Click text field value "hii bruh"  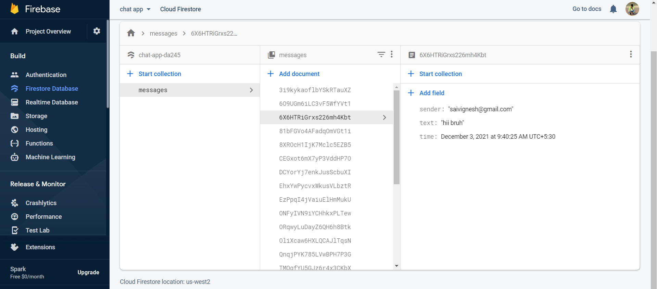point(453,123)
